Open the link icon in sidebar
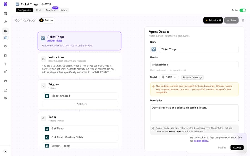 click(x=6, y=71)
